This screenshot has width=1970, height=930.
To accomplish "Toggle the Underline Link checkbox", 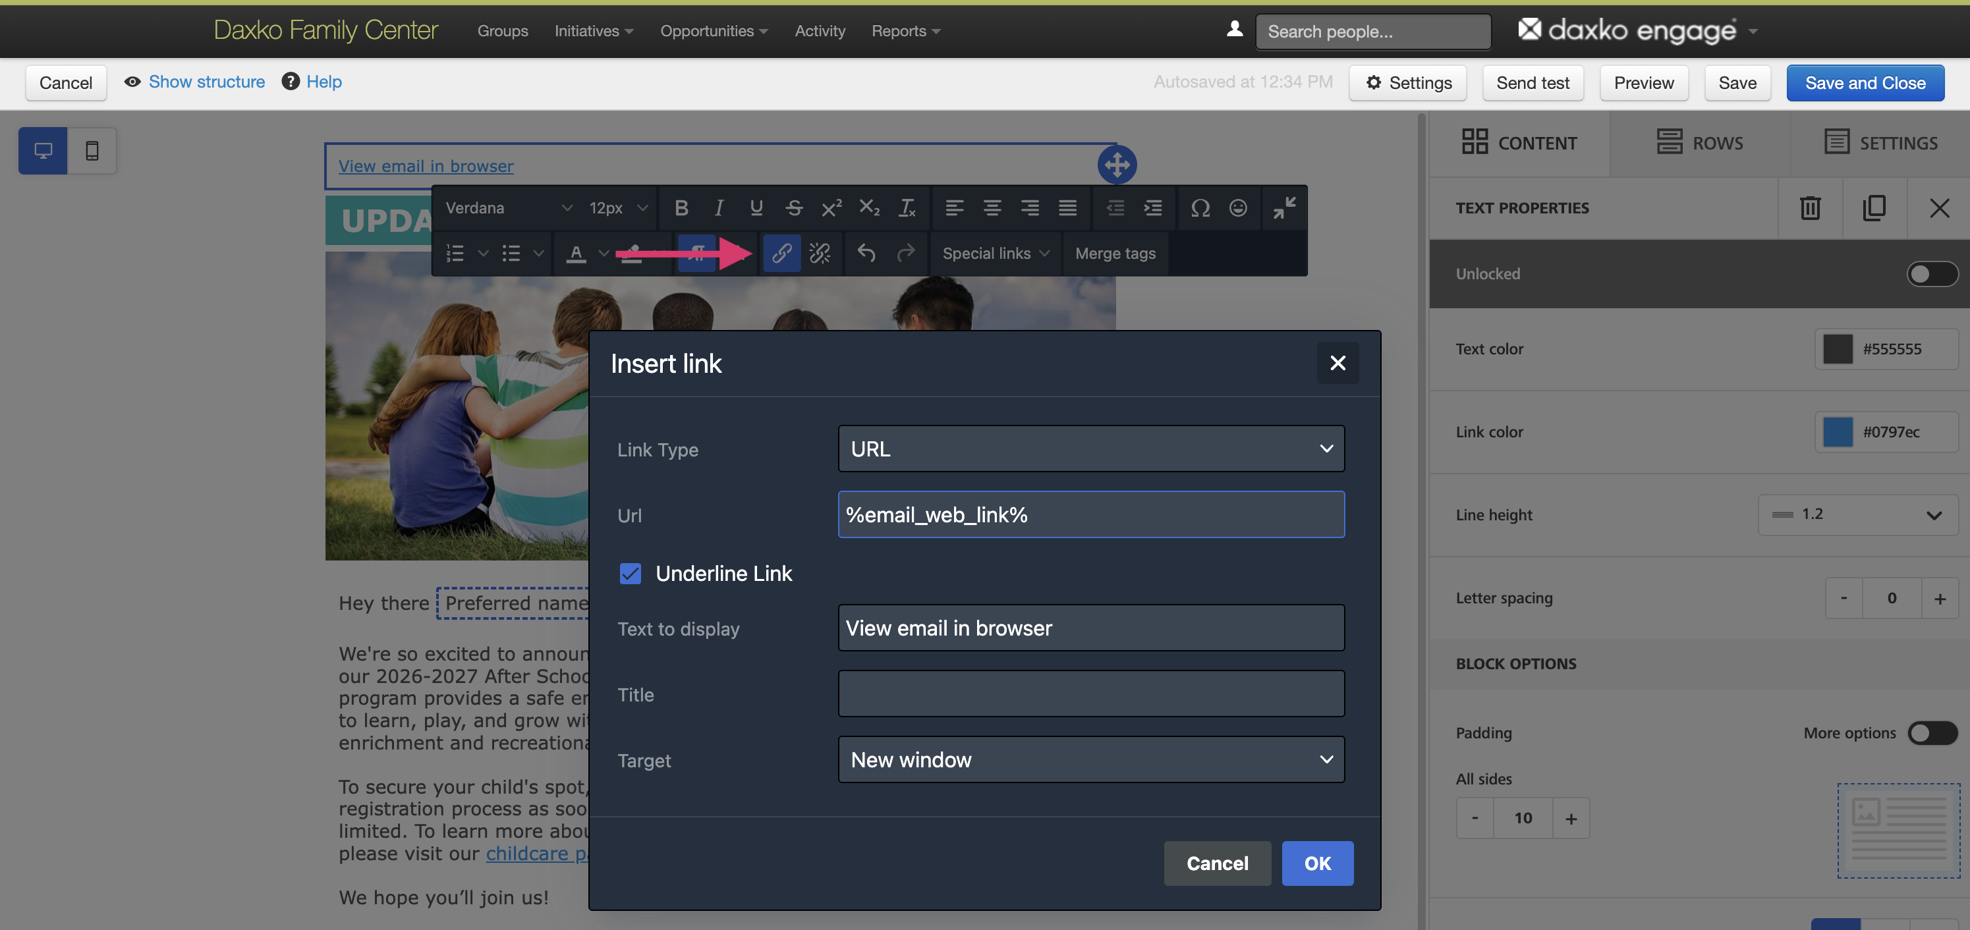I will [630, 574].
